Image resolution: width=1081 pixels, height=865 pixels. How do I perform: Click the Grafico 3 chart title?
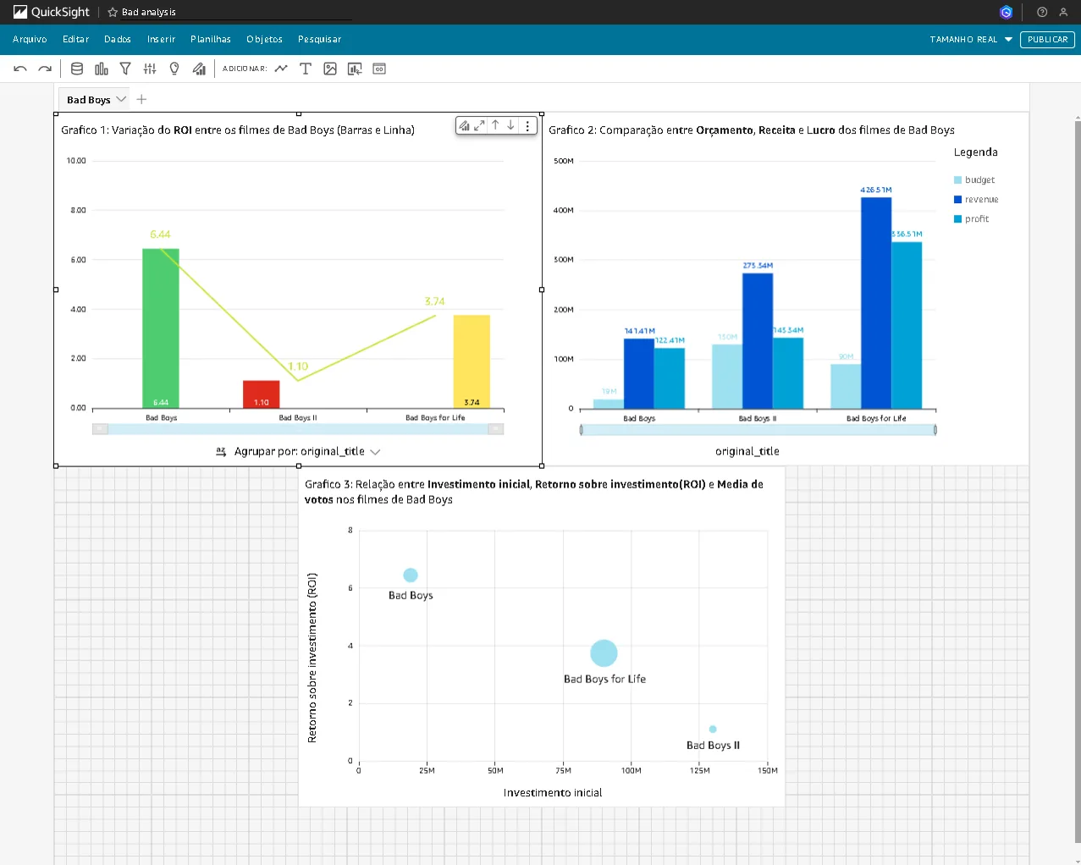click(534, 492)
